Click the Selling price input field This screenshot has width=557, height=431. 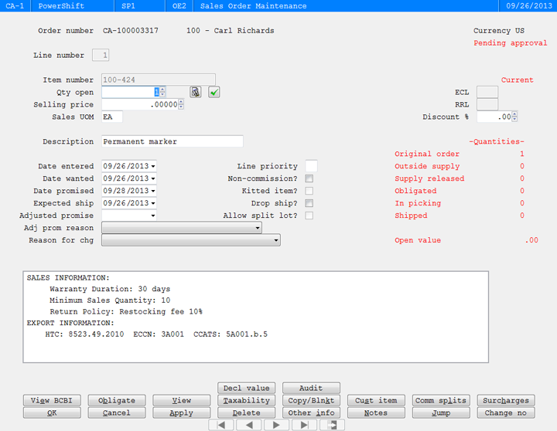click(140, 104)
